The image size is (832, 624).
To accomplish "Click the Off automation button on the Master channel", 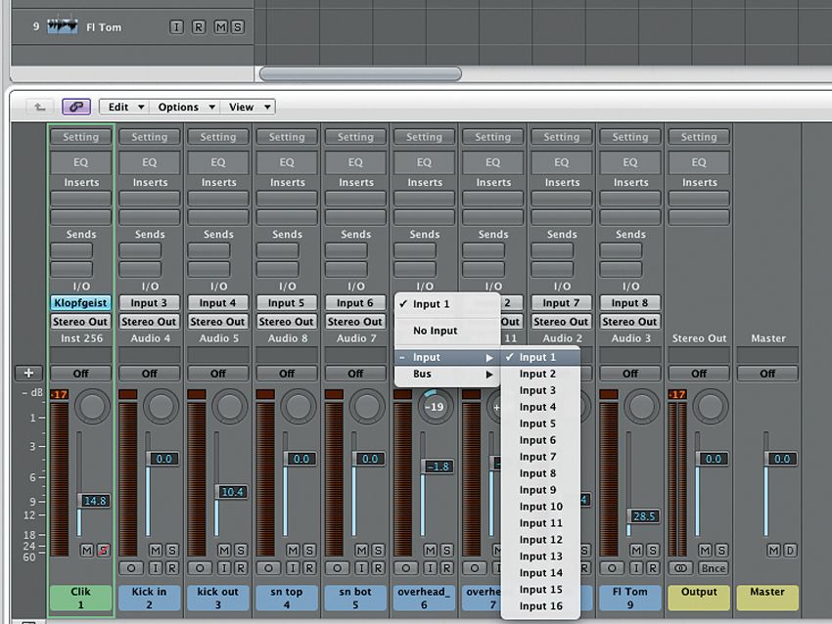I will click(767, 373).
